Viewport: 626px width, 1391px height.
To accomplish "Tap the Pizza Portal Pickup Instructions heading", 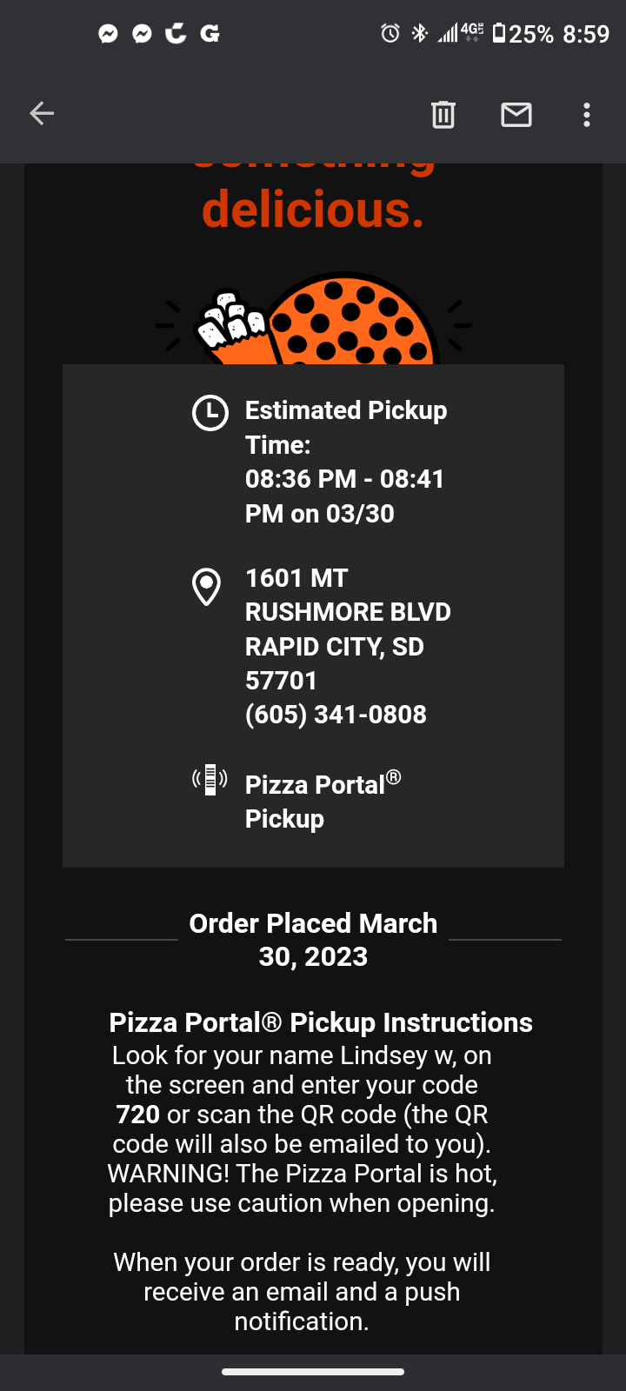I will click(321, 1022).
